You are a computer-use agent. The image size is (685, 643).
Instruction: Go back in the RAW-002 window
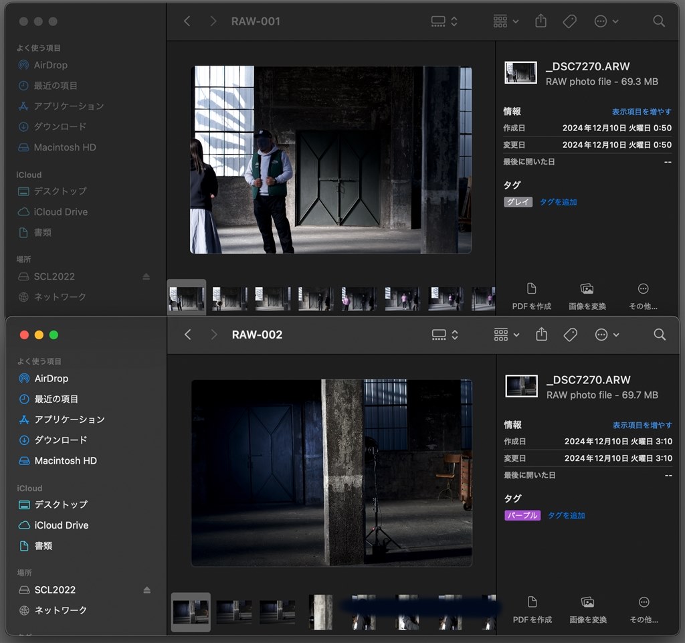click(188, 335)
